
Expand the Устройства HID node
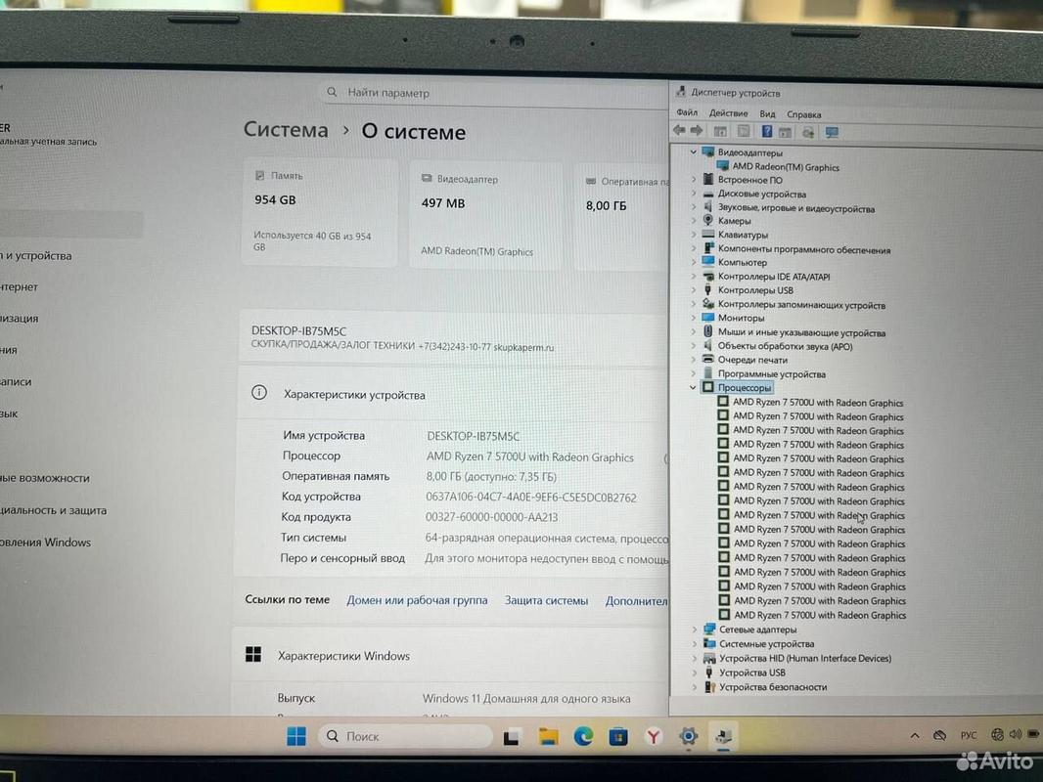click(695, 658)
